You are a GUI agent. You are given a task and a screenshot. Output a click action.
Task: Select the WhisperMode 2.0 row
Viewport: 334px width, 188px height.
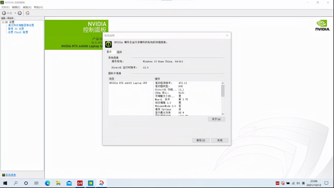pyautogui.click(x=168, y=106)
